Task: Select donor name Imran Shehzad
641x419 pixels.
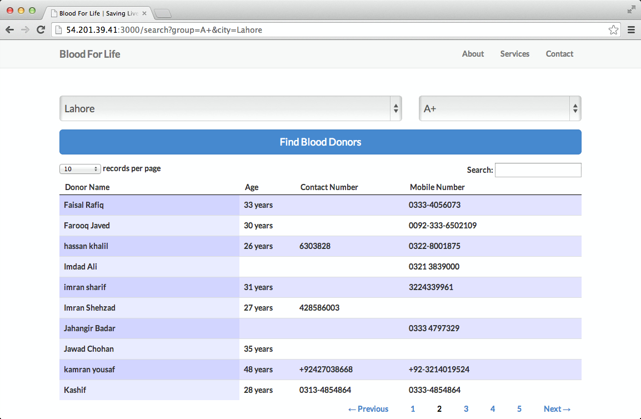Action: point(89,308)
